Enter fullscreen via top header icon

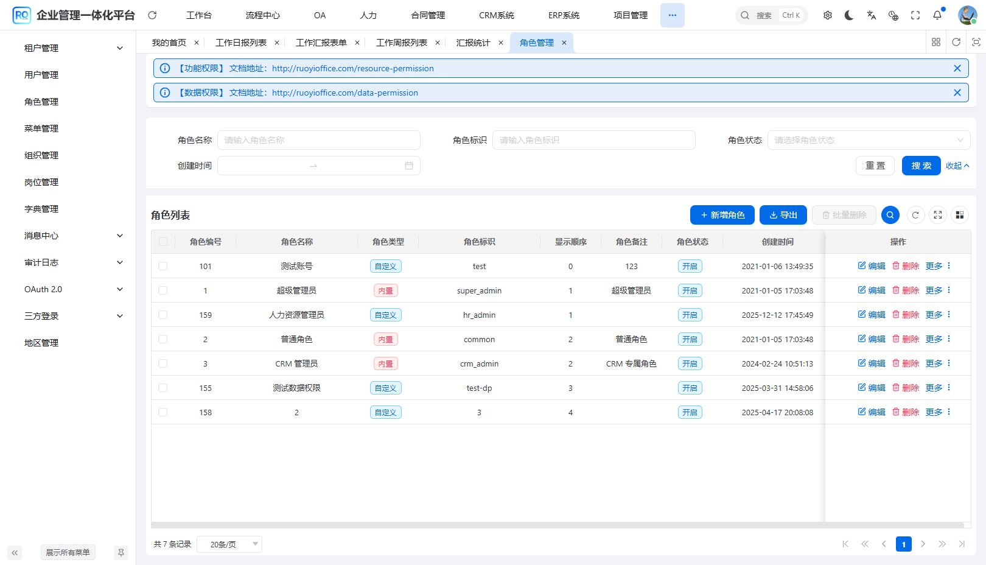915,15
